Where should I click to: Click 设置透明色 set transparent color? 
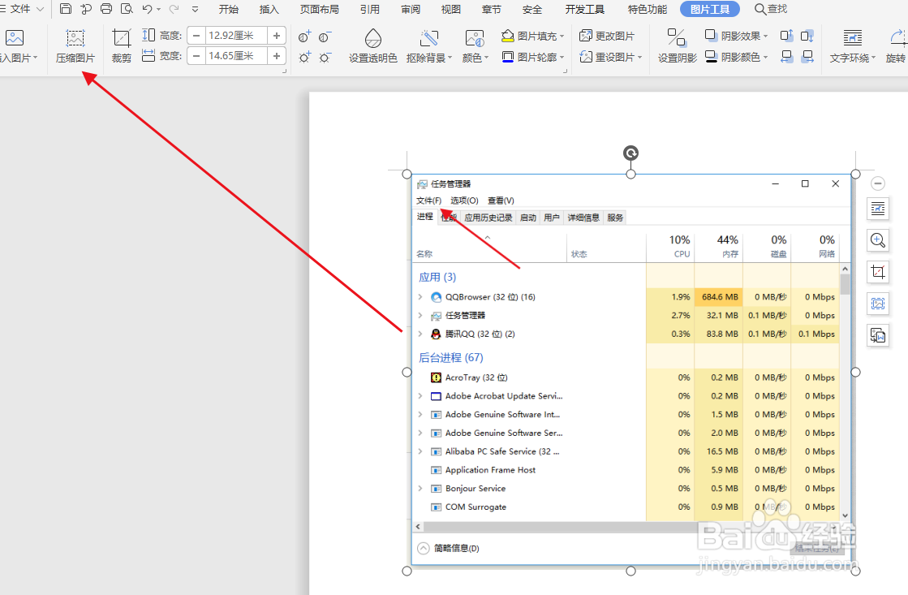tap(373, 46)
